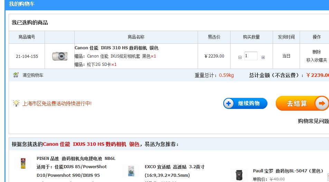Click the red total amount ¥2239.00
This screenshot has height=182, width=329.
pyautogui.click(x=318, y=75)
